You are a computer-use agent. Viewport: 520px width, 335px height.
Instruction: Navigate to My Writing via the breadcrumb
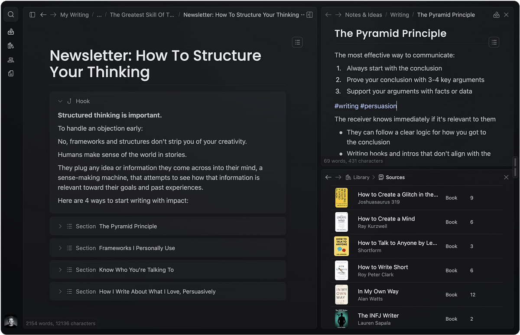(x=75, y=14)
